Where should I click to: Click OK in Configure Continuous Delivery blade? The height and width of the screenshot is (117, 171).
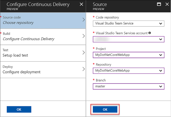(x=19, y=109)
